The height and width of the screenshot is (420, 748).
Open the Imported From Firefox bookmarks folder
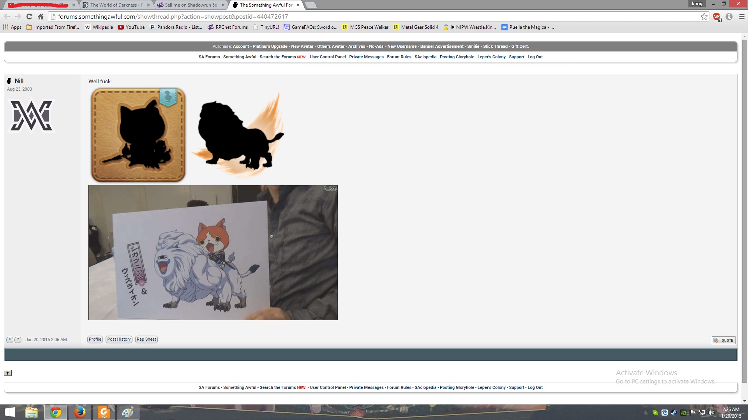tap(53, 27)
